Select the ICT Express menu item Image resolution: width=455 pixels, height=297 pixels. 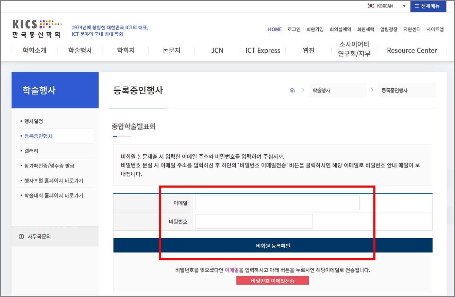(x=263, y=51)
